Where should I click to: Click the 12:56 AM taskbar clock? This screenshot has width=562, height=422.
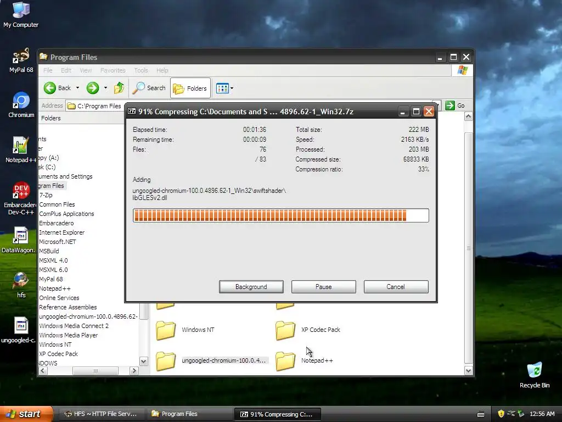click(x=542, y=414)
